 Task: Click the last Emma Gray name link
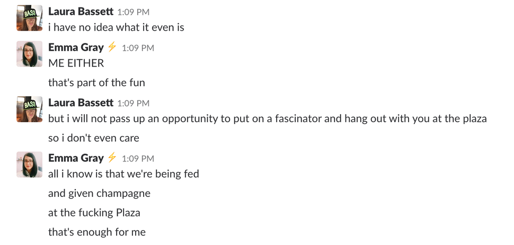76,158
